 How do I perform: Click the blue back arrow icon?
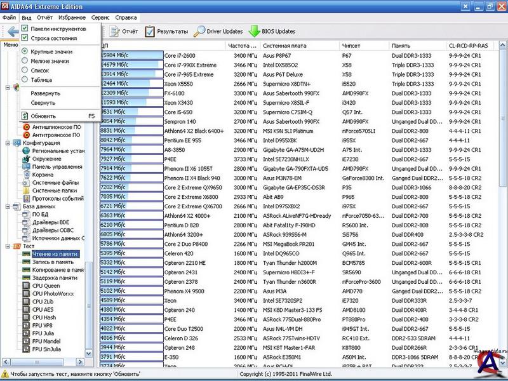pos(13,31)
